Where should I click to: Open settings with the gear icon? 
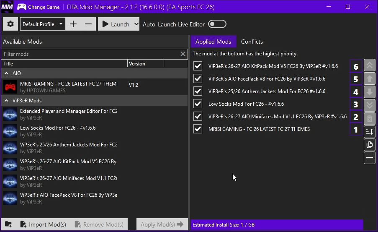click(10, 24)
